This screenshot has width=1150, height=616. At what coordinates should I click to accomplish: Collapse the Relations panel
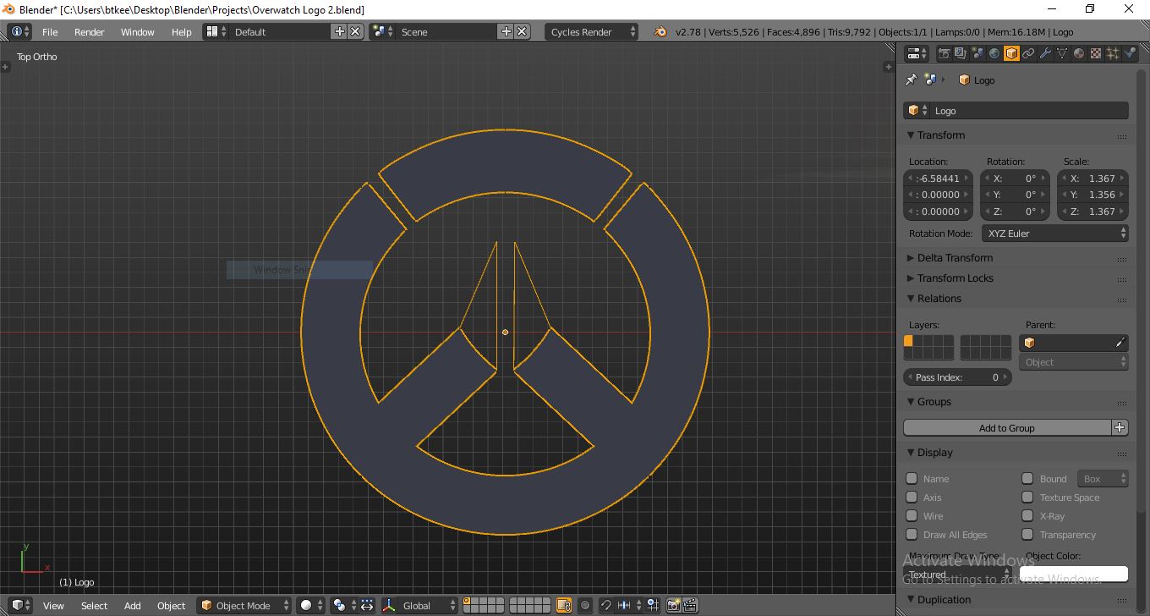coord(934,298)
